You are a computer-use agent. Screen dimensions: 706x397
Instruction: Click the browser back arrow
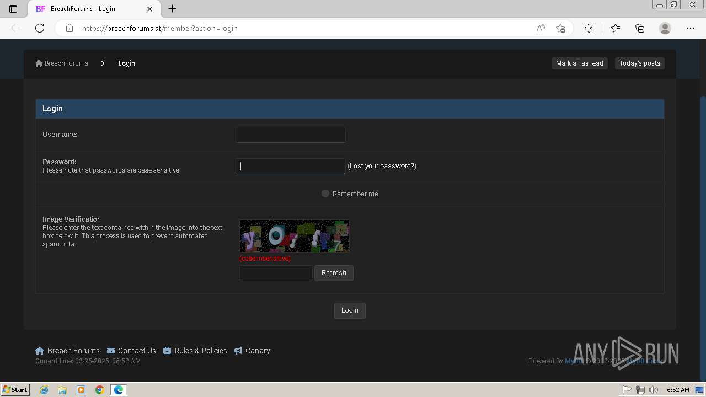coord(15,28)
